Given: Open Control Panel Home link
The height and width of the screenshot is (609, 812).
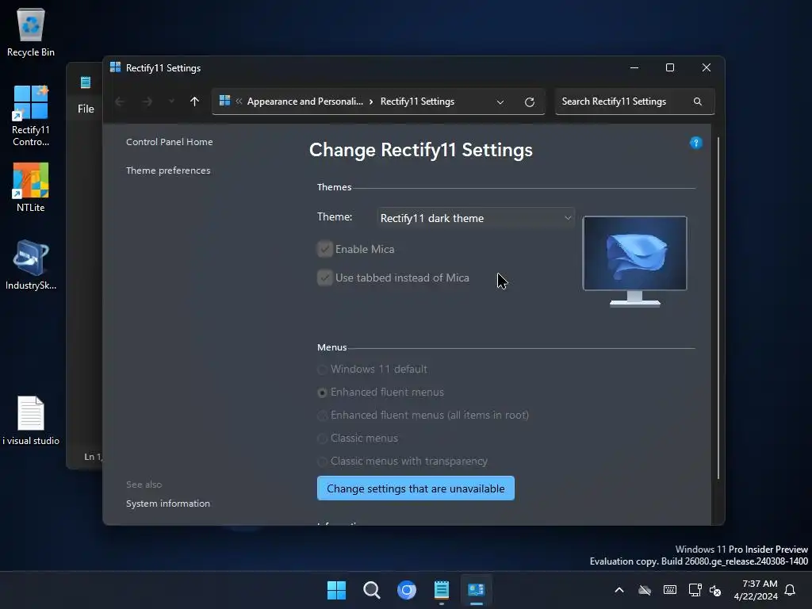Looking at the screenshot, I should click(x=170, y=142).
